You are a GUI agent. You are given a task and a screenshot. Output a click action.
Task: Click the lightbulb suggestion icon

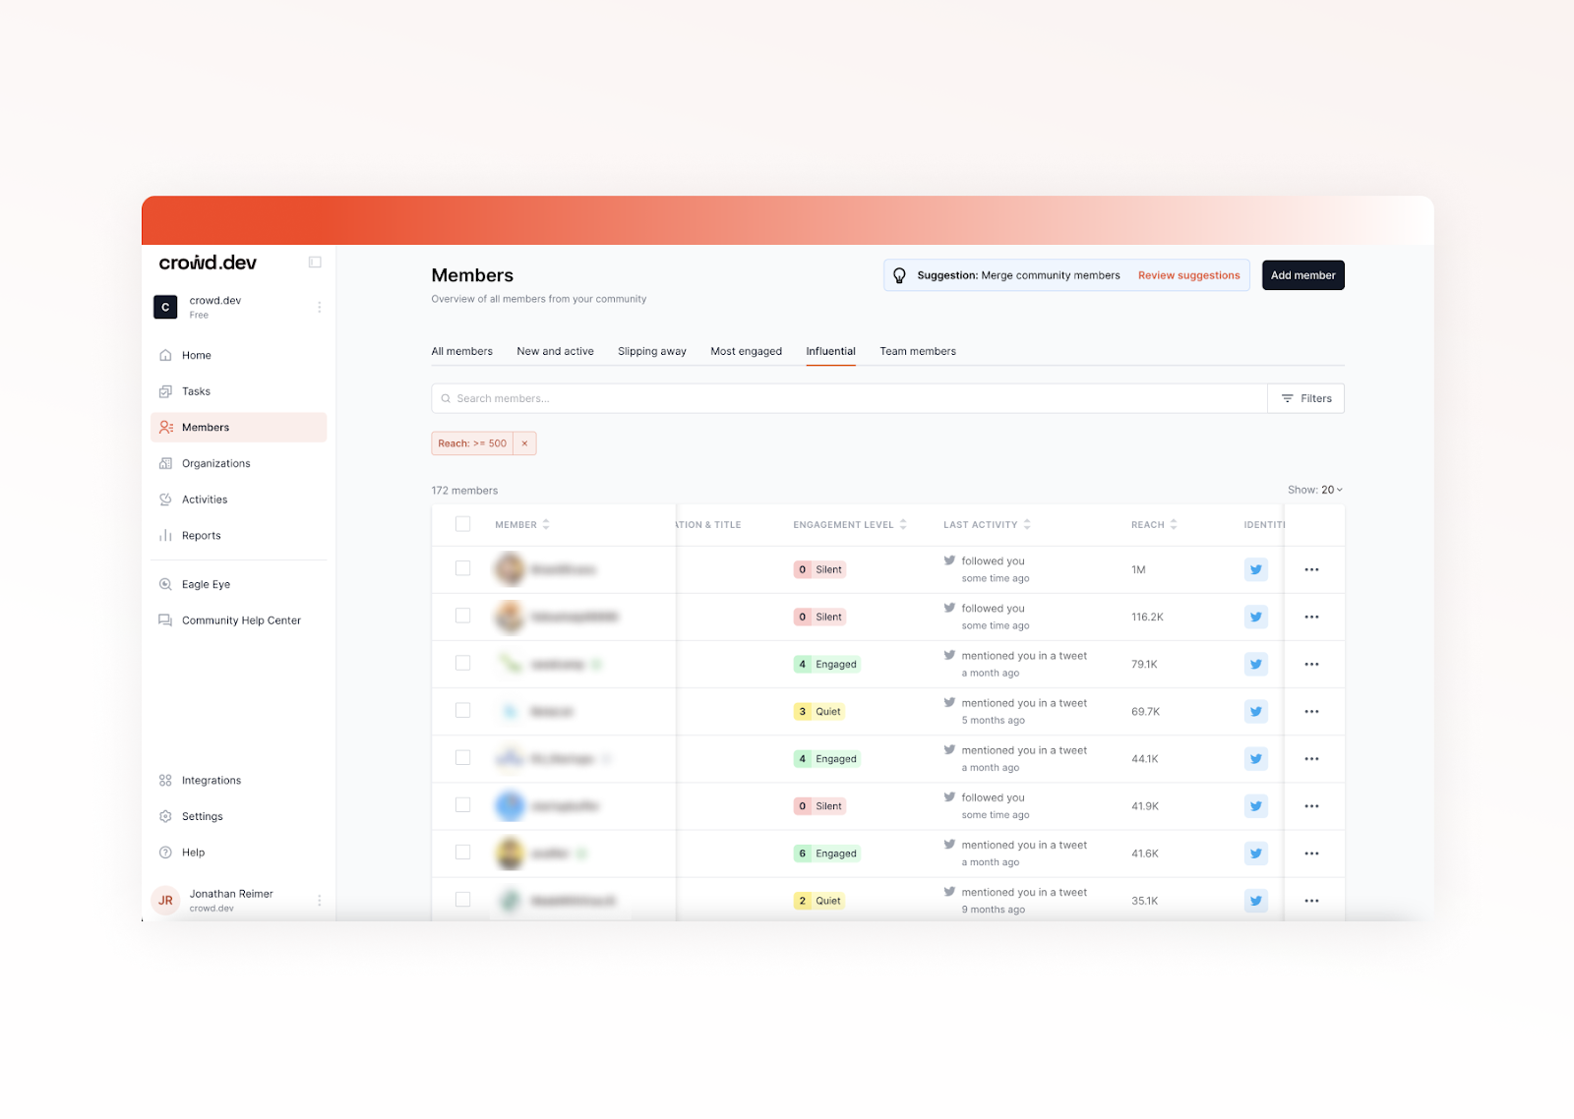click(899, 275)
